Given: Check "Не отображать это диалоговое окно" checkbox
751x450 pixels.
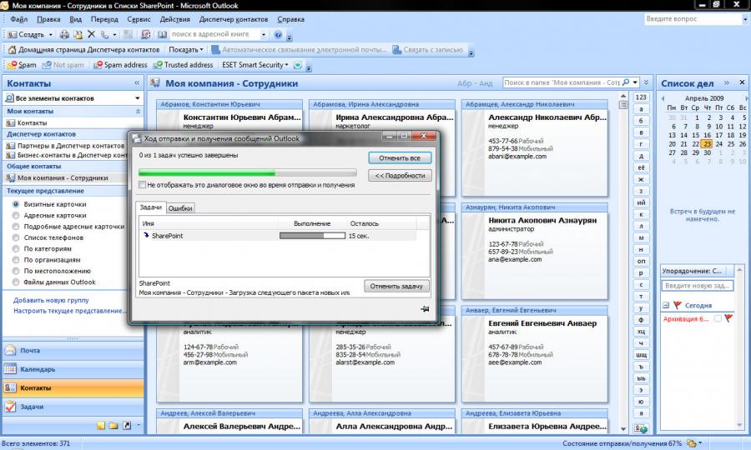Looking at the screenshot, I should (142, 185).
